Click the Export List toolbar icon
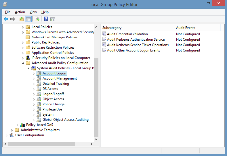 coord(37,19)
